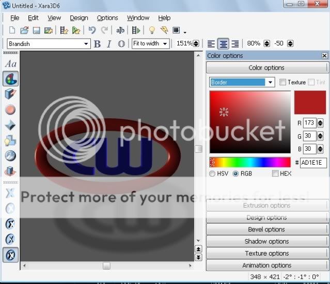330x284 pixels.
Task: Open the View menu
Action: [54, 18]
